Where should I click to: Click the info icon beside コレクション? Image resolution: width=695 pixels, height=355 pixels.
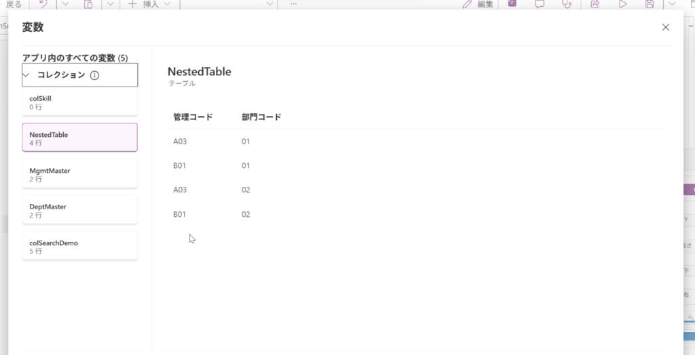[x=95, y=75]
